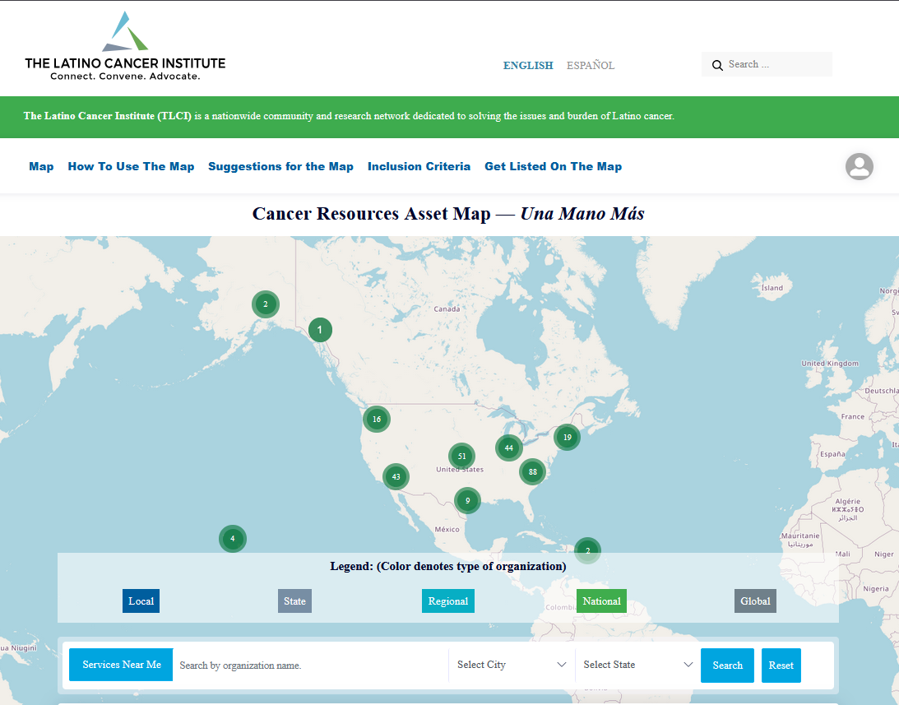The height and width of the screenshot is (705, 899).
Task: Open Get Listed On The Map
Action: pos(554,166)
